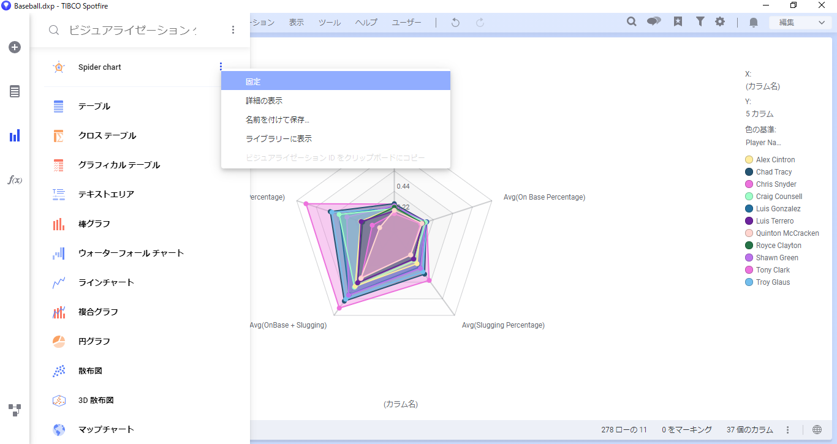Select the テーブル visualization icon
This screenshot has height=444, width=837.
pos(59,107)
